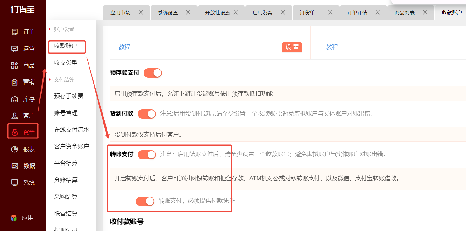Open 收支类型 in the submenu

(x=66, y=63)
